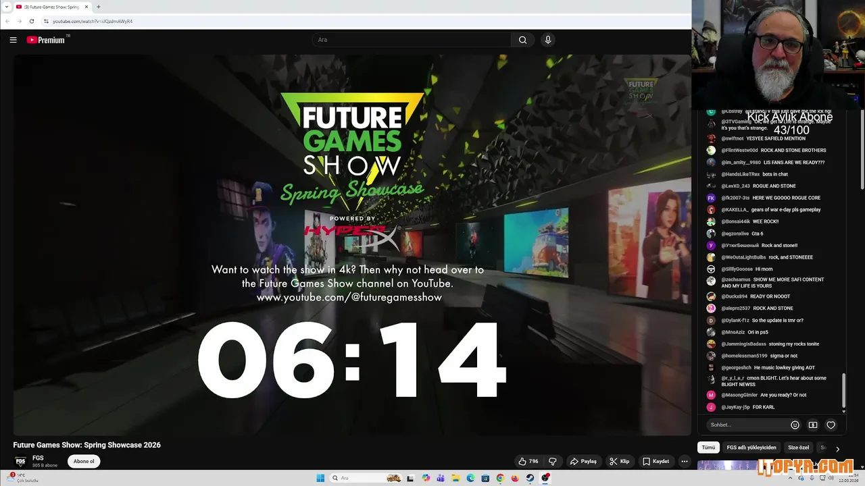This screenshot has width=865, height=486.
Task: Send heart reaction in live chat
Action: [x=831, y=425]
